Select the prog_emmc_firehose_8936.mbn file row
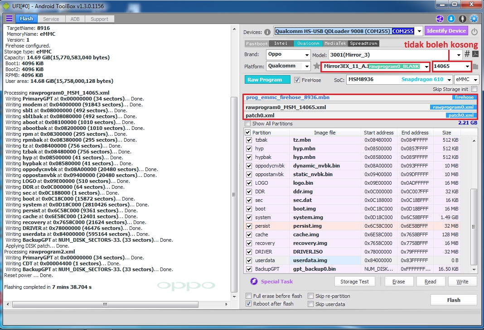This screenshot has width=484, height=330. point(360,97)
